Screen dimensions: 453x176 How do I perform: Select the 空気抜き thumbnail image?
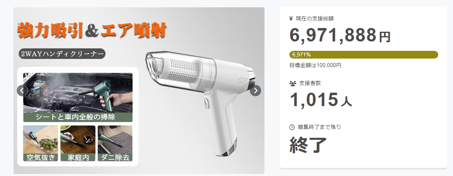pos(40,143)
